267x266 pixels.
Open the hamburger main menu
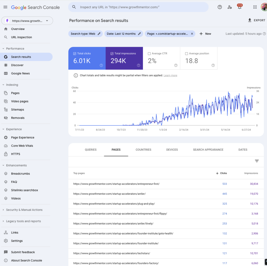[x=5, y=7]
